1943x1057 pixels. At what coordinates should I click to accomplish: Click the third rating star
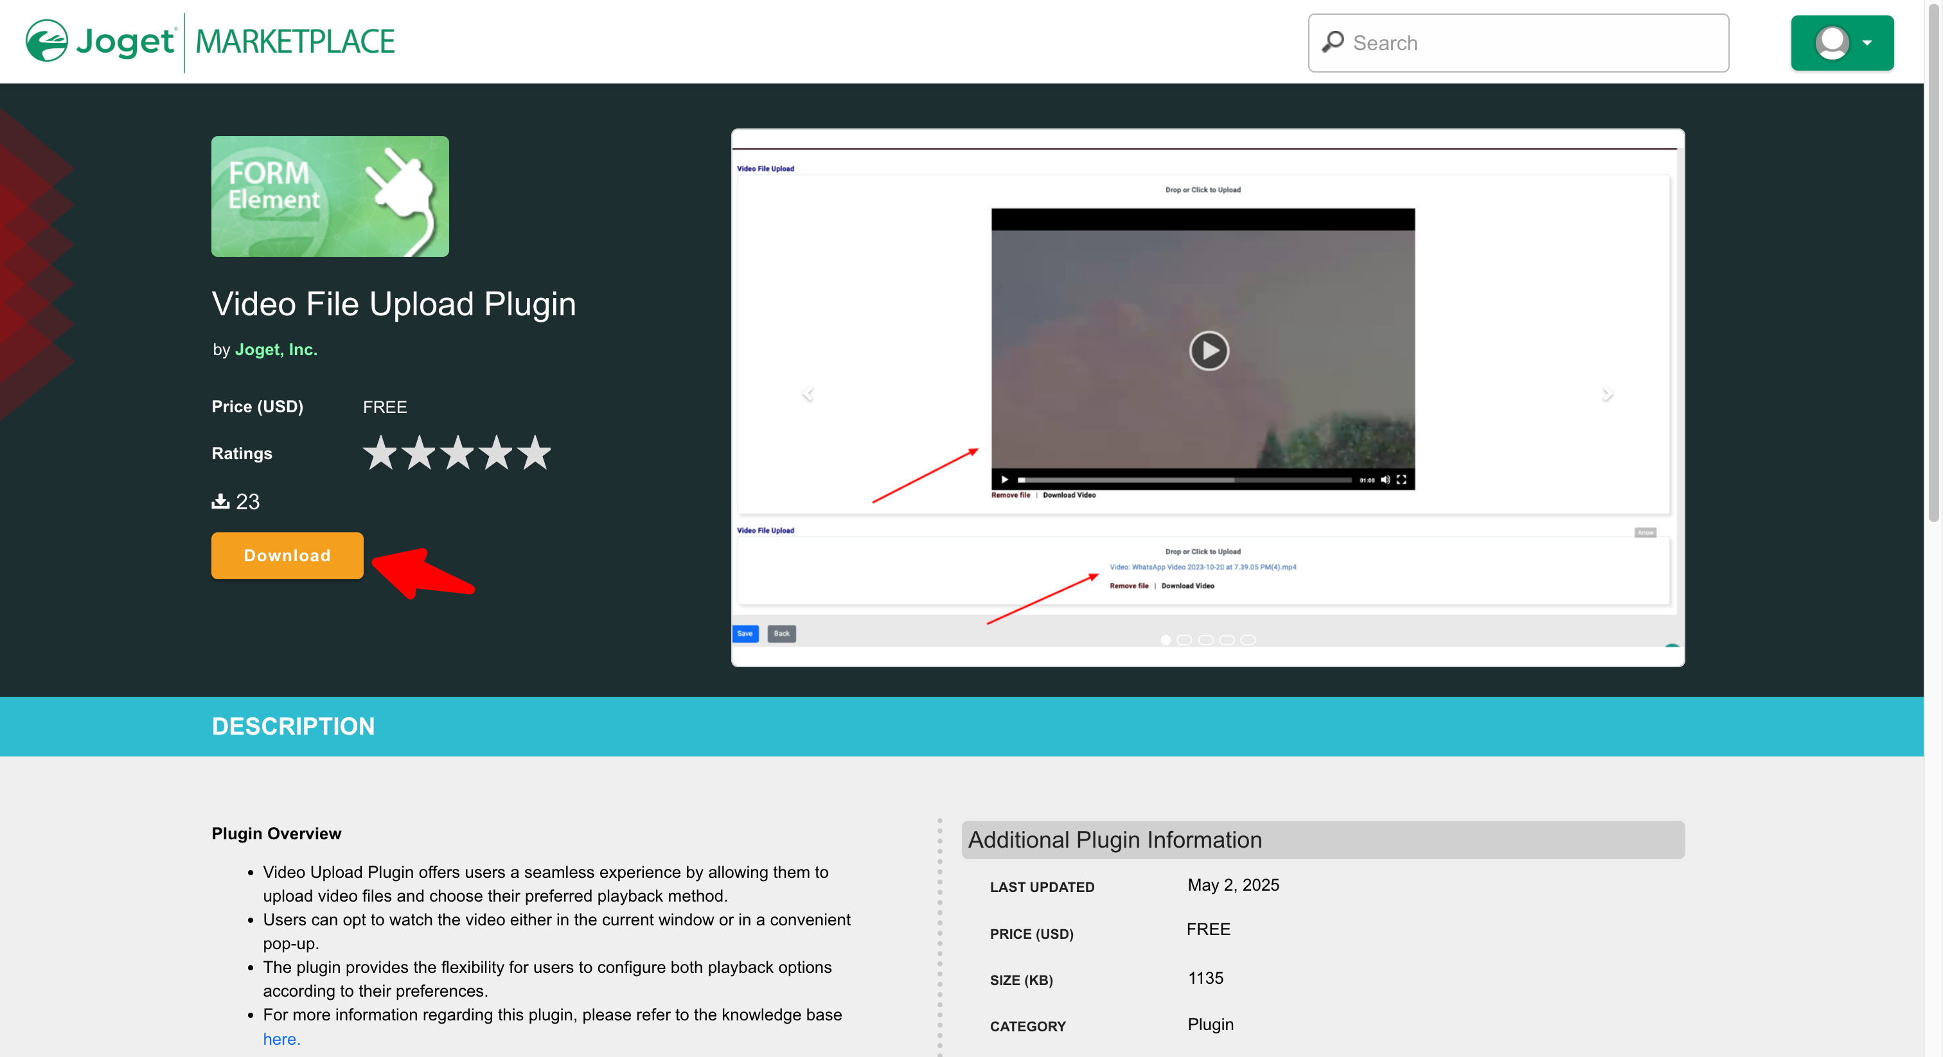(x=457, y=452)
